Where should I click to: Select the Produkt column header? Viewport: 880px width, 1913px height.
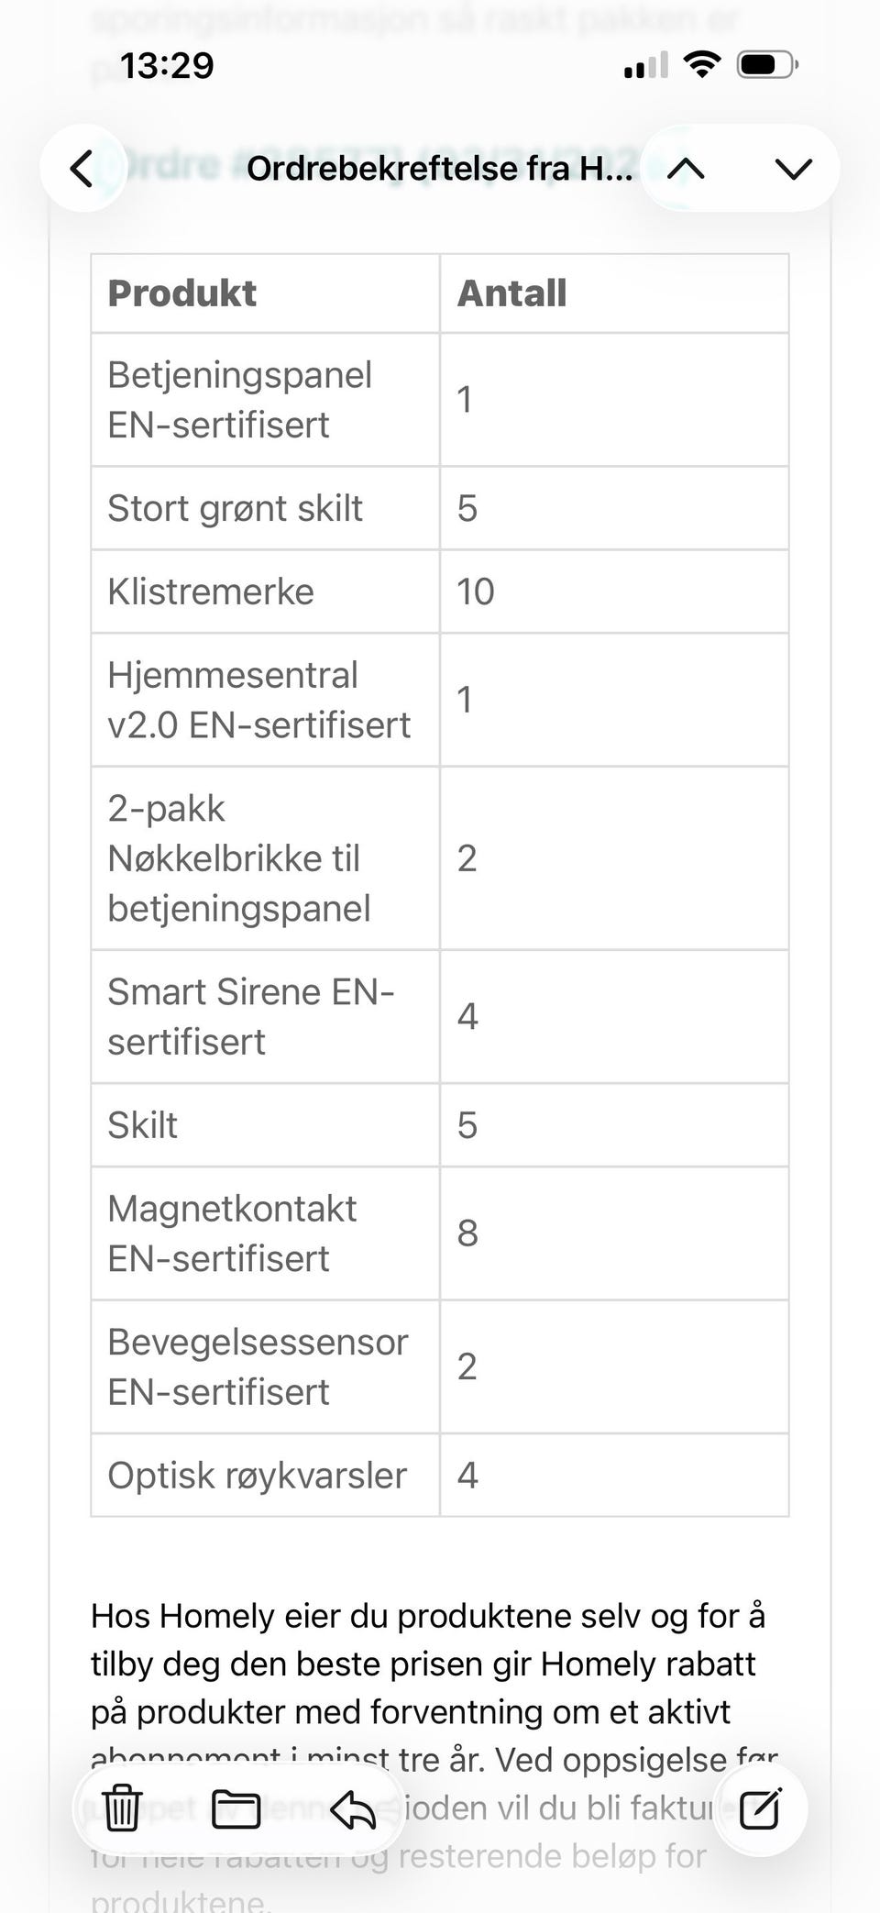point(182,292)
